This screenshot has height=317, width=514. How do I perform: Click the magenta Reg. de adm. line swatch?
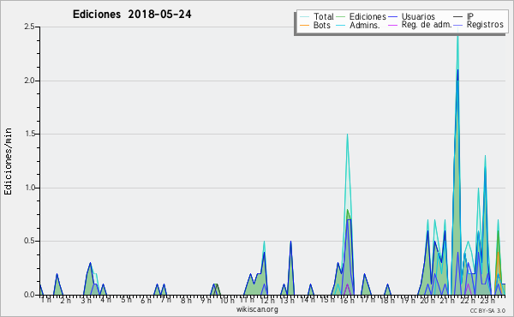coord(392,25)
